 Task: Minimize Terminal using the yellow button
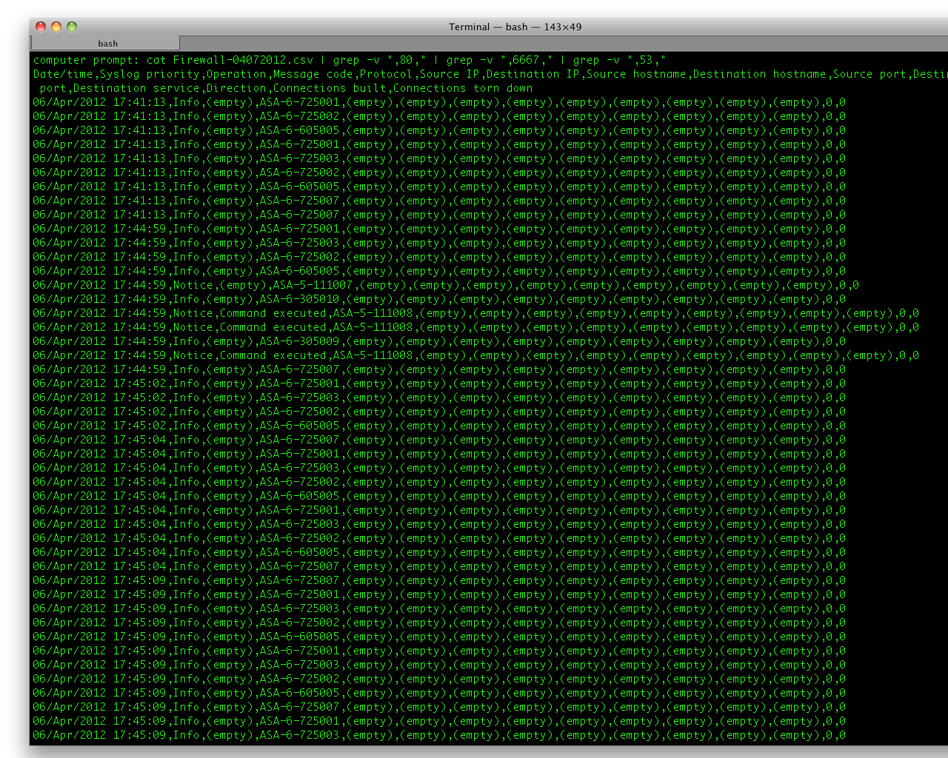click(56, 27)
